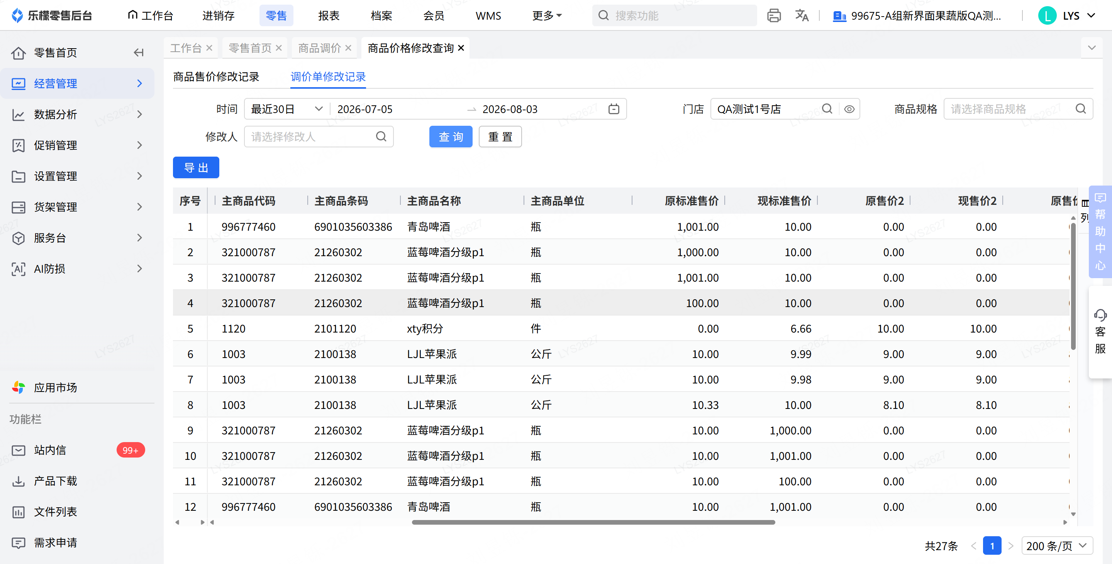Focus the 搜索功能 search field
This screenshot has width=1112, height=564.
(674, 16)
